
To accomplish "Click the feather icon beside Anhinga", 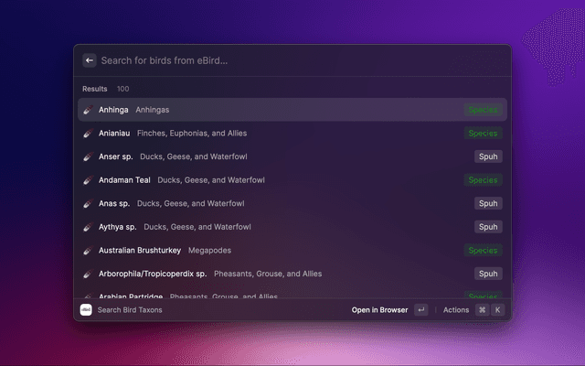I will click(87, 110).
